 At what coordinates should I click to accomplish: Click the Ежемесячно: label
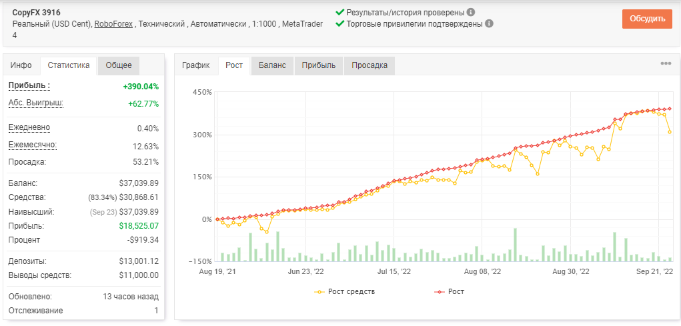coord(33,145)
